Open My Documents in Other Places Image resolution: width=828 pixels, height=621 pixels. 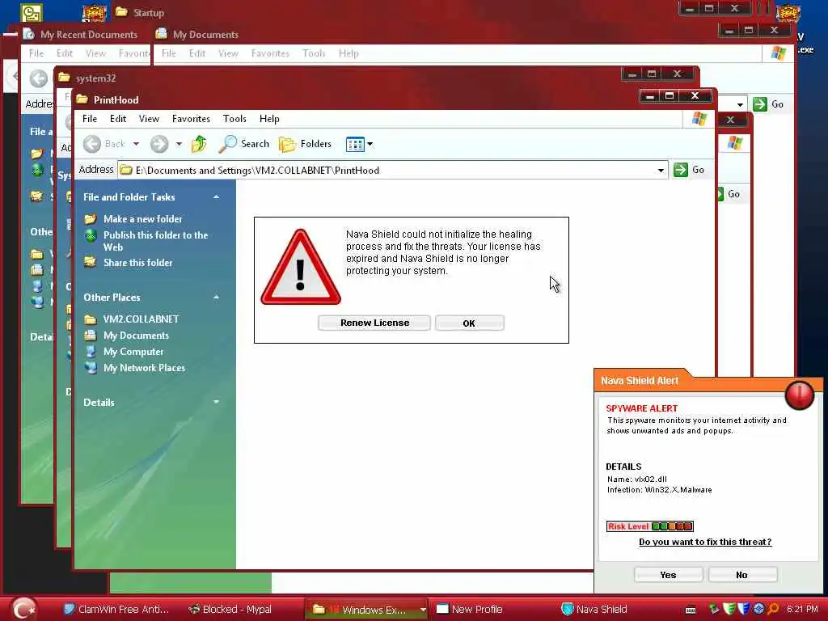(x=136, y=336)
